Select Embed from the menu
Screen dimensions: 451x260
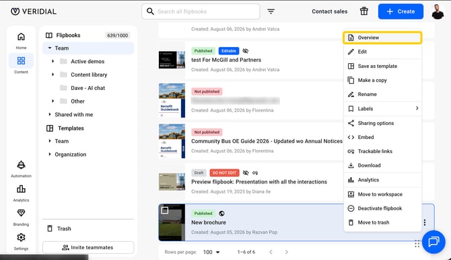[x=382, y=137]
